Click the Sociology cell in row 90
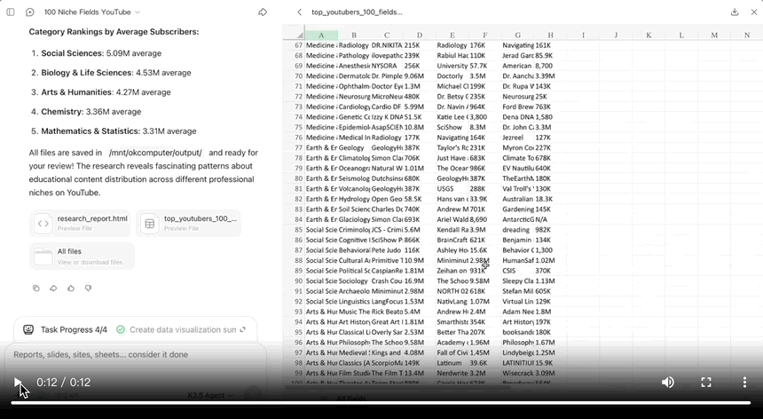 354,281
